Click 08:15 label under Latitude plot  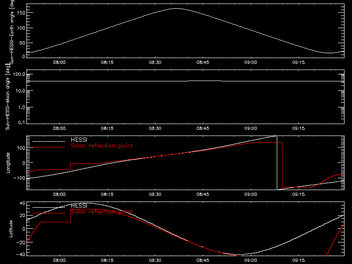coord(107,260)
